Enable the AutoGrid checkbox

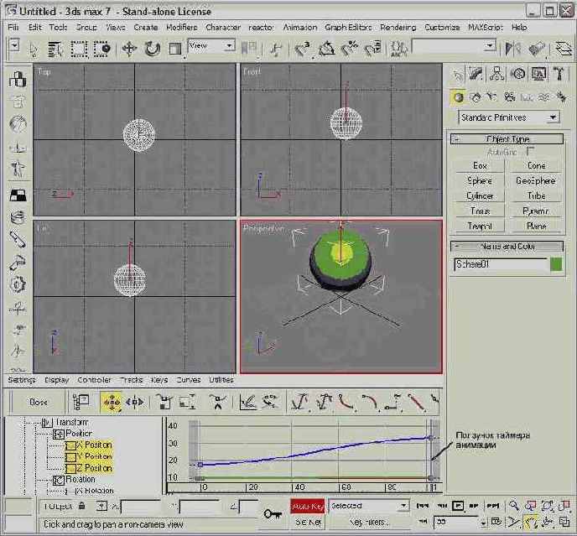pos(530,152)
